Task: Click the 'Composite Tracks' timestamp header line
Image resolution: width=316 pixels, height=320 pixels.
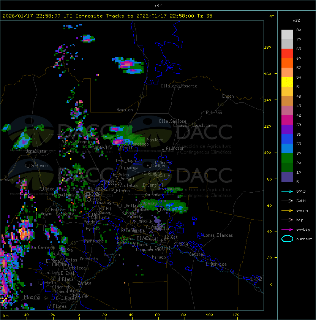Action: pos(107,16)
